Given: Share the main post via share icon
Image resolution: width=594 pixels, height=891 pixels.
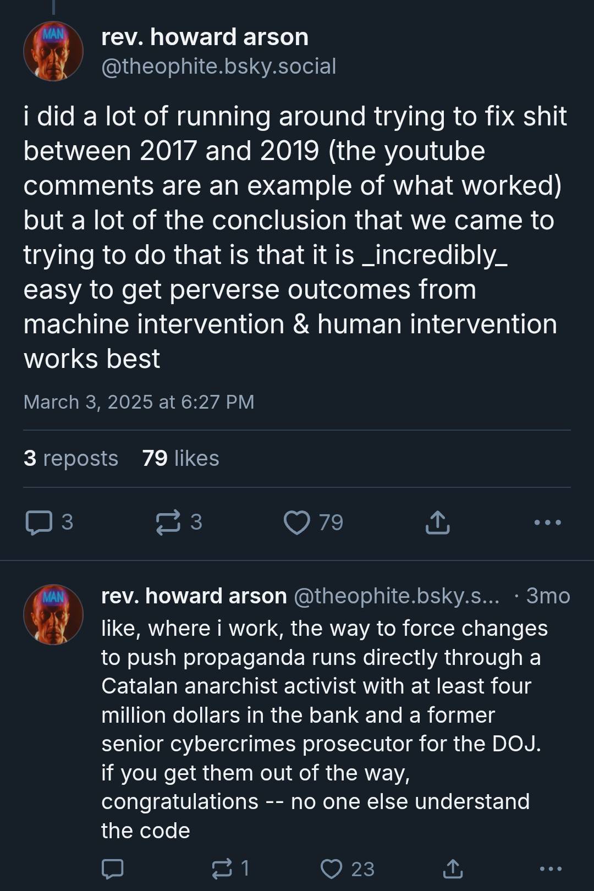Looking at the screenshot, I should pos(437,522).
